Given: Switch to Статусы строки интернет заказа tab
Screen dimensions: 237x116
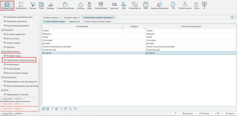Looking at the screenshot, I should pyautogui.click(x=97, y=21).
